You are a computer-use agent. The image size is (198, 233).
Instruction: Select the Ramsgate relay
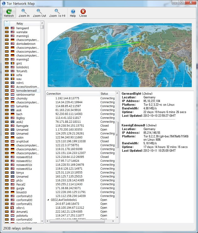22,126
